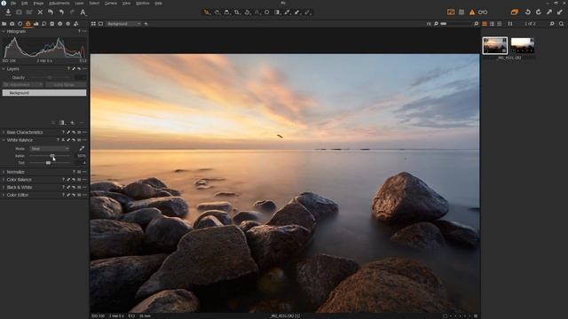Screen dimensions: 568x319
Task: Select the first sunset image thumbnail
Action: point(495,45)
